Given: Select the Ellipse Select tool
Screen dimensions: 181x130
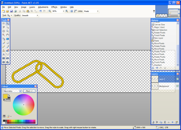Looking at the screenshot, I should [4, 31].
